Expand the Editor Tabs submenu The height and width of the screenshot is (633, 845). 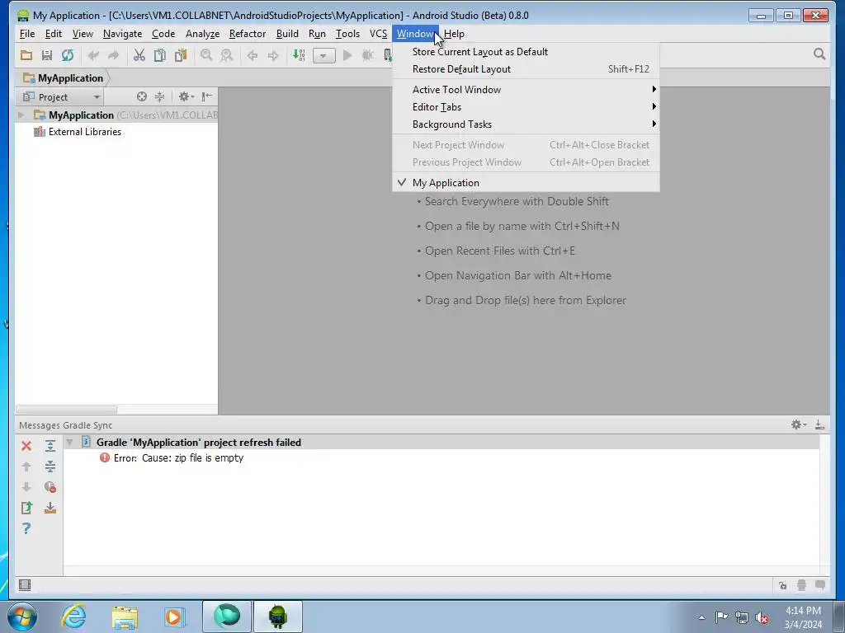(x=526, y=106)
